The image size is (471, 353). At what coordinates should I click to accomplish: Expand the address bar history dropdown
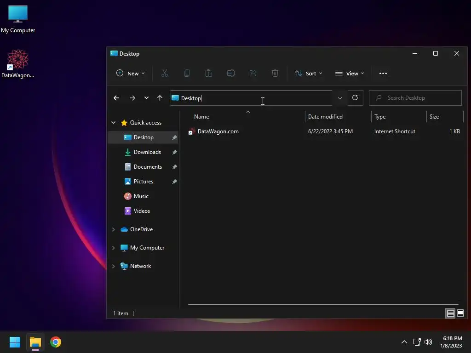pyautogui.click(x=340, y=98)
